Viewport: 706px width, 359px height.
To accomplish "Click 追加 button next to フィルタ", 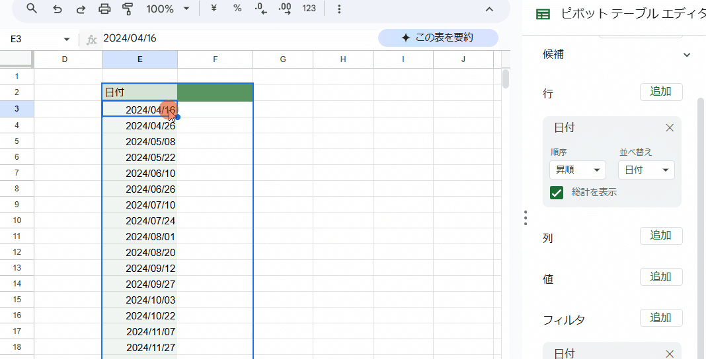I will tap(661, 318).
